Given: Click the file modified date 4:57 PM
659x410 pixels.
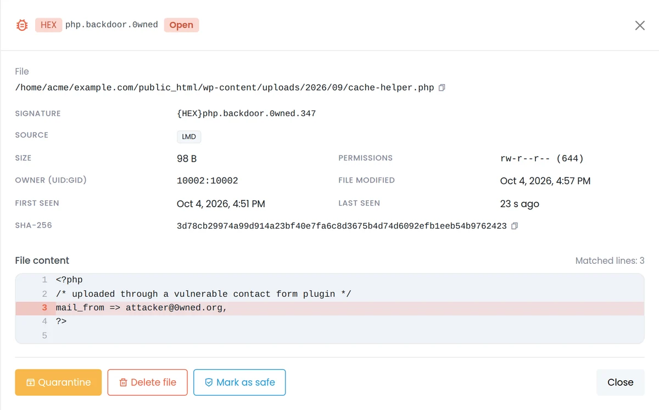Looking at the screenshot, I should coord(545,181).
